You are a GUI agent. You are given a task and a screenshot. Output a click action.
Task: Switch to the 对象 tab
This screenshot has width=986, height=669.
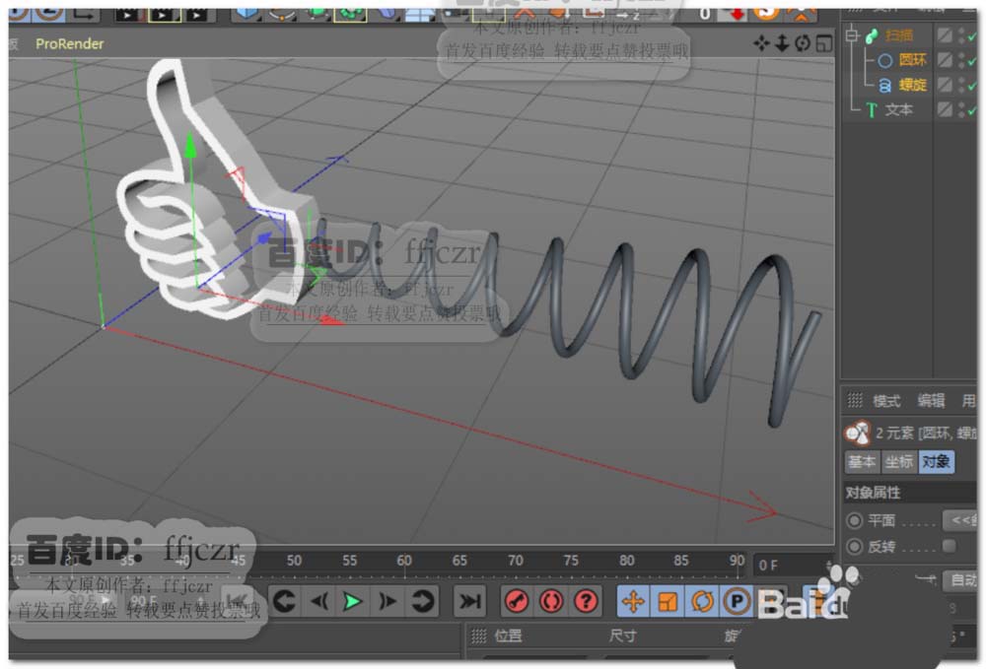(x=936, y=462)
